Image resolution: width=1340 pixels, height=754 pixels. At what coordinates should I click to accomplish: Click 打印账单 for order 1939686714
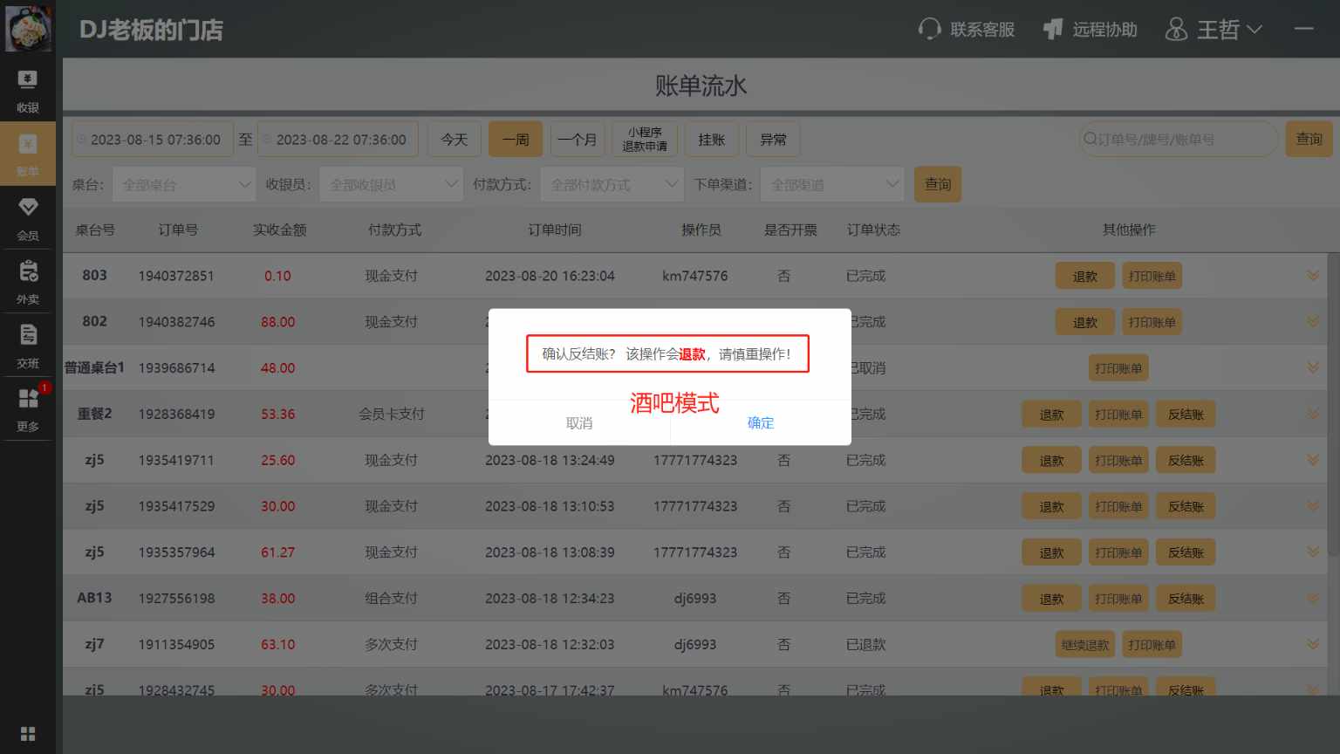pyautogui.click(x=1118, y=368)
